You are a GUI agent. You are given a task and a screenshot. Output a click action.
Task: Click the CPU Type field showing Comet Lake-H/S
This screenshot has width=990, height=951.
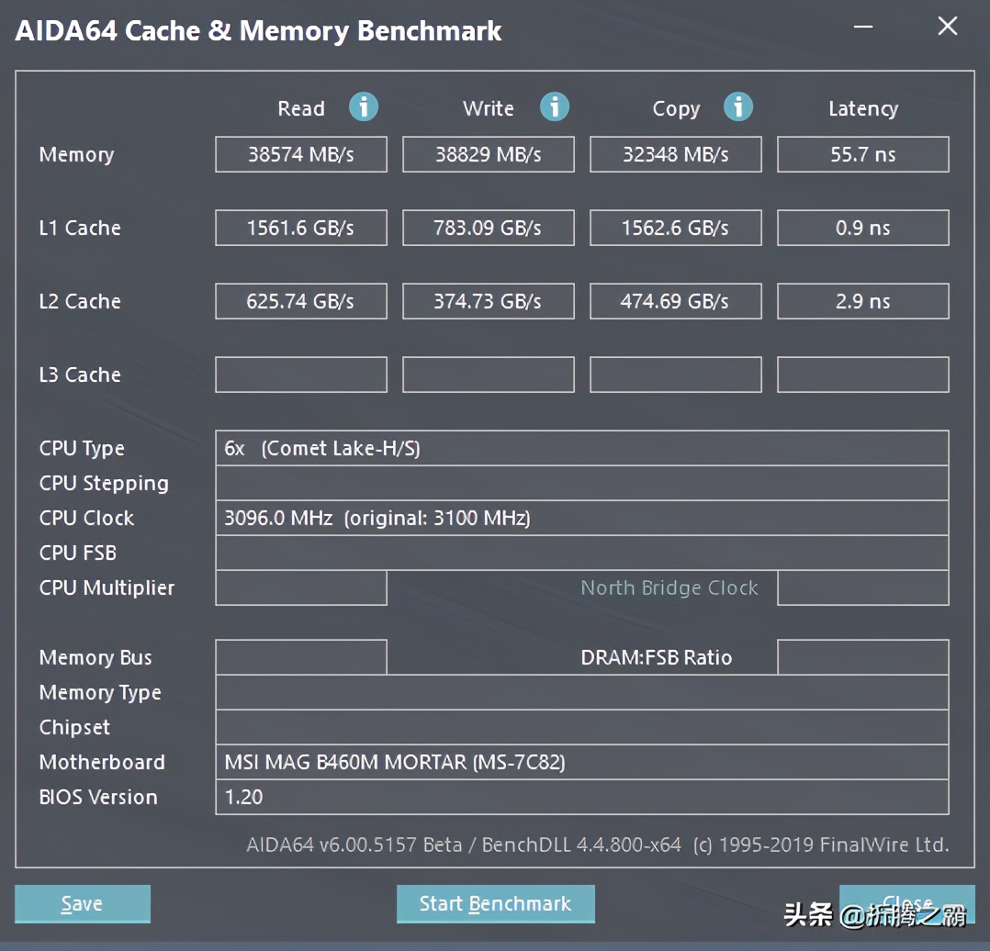click(581, 448)
